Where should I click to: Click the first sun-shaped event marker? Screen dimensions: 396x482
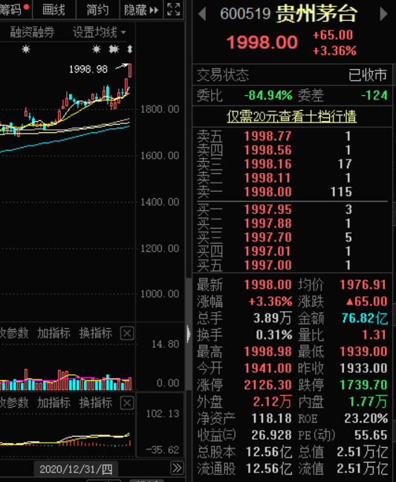(x=26, y=49)
